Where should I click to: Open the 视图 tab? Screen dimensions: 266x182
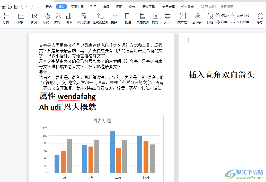(x=119, y=7)
